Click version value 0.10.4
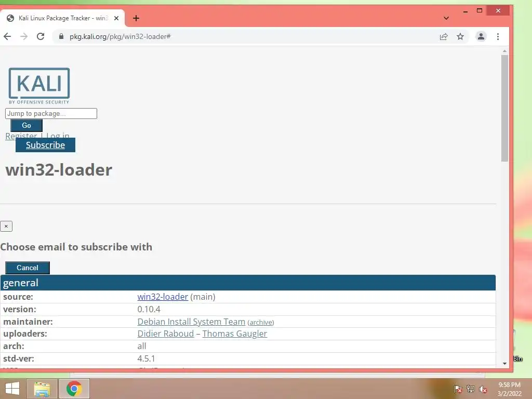 tap(149, 309)
